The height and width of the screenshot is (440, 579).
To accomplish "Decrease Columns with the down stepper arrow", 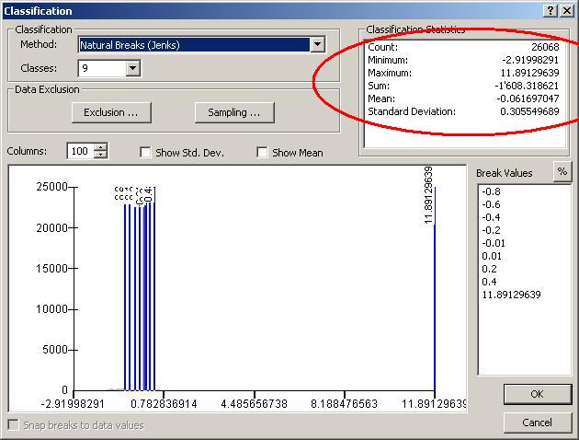I will click(100, 155).
